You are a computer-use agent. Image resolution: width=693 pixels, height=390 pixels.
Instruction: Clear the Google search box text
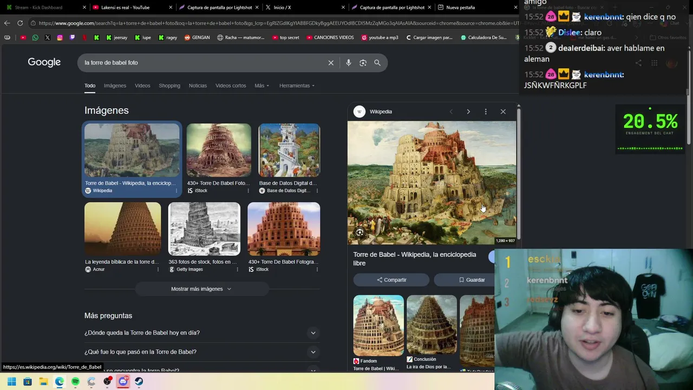(x=331, y=63)
